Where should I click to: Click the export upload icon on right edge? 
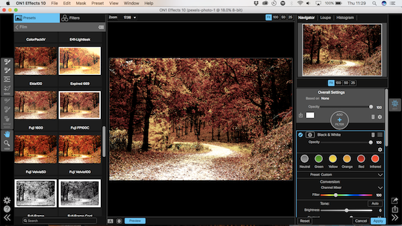(395, 209)
